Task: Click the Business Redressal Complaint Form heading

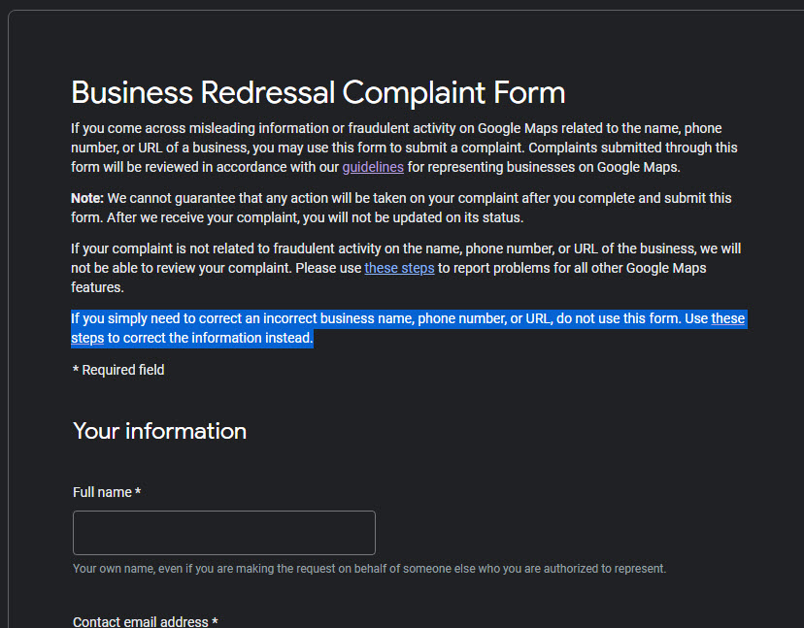Action: click(318, 92)
